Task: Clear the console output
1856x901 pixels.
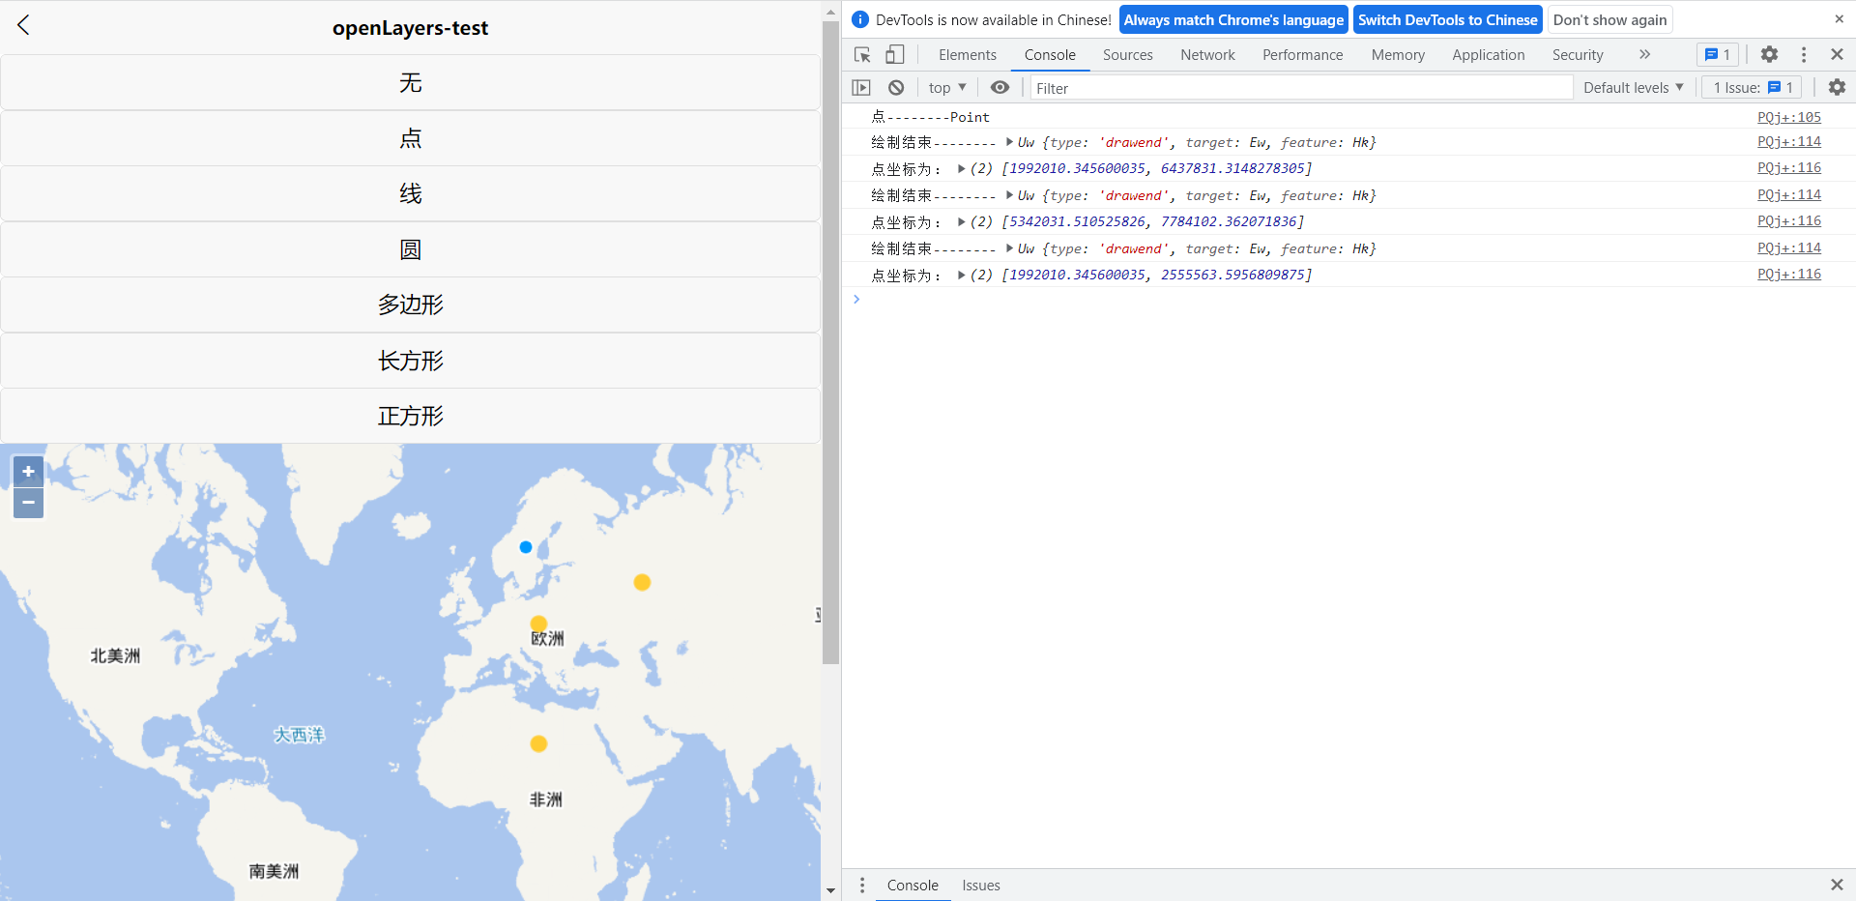Action: 896,88
